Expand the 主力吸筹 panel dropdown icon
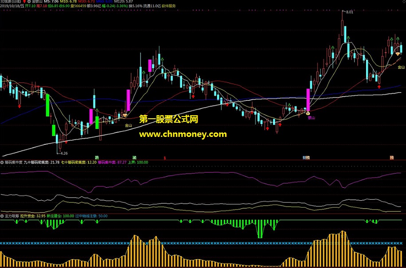The width and height of the screenshot is (406, 268). point(2,215)
